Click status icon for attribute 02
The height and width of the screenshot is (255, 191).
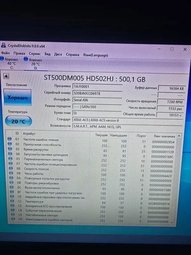pos(10,144)
